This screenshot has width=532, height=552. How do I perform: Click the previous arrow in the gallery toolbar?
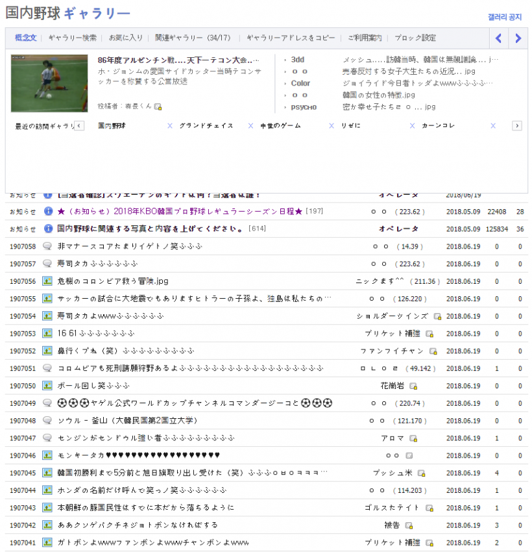pyautogui.click(x=498, y=38)
